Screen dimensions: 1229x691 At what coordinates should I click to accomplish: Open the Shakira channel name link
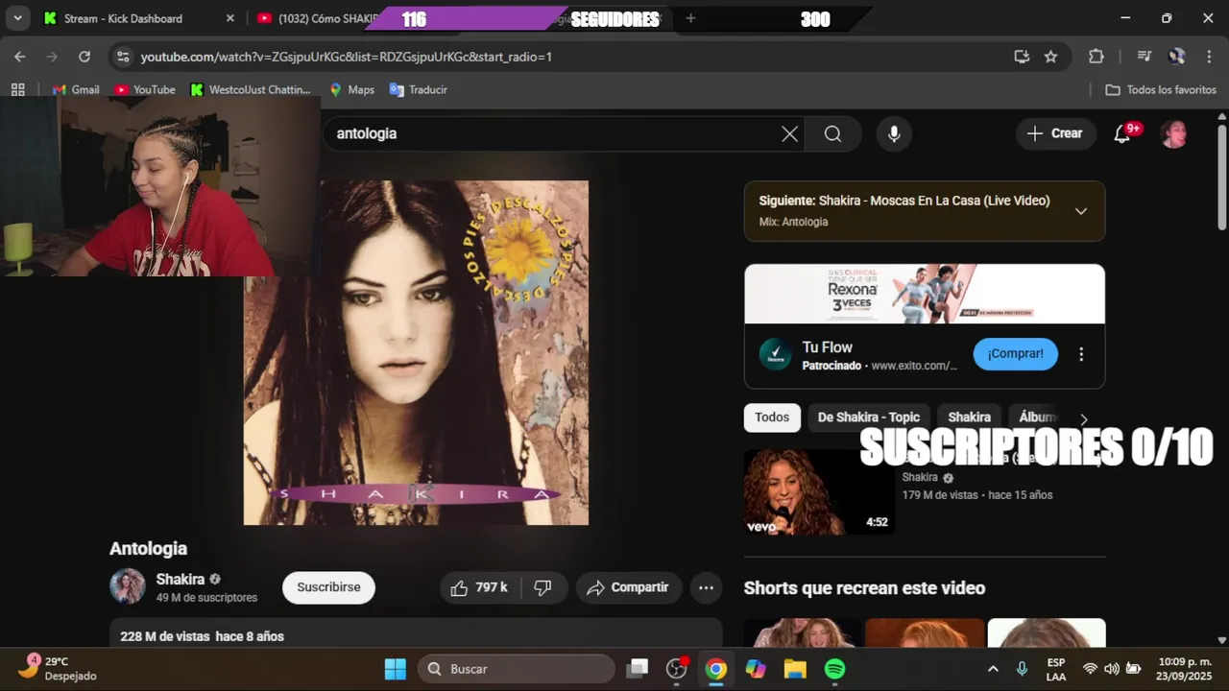(x=181, y=579)
